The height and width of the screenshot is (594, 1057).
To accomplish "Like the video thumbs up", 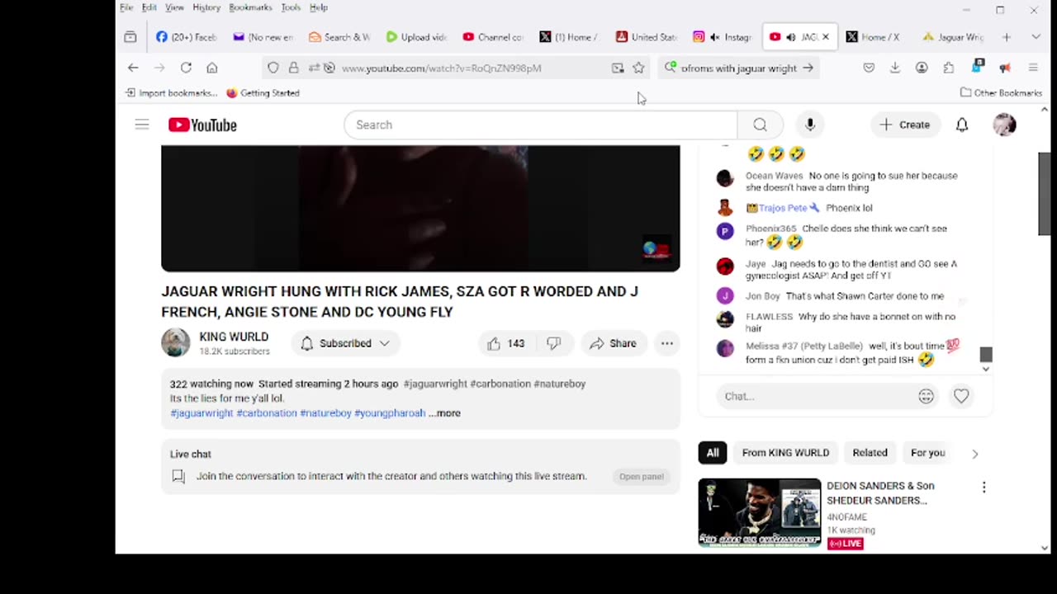I will coord(506,343).
